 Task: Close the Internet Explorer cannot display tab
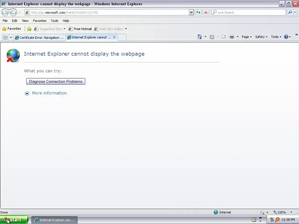[x=114, y=37]
